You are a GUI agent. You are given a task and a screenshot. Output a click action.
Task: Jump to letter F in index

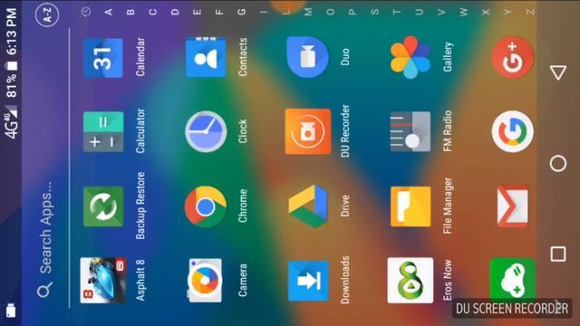[x=219, y=12]
